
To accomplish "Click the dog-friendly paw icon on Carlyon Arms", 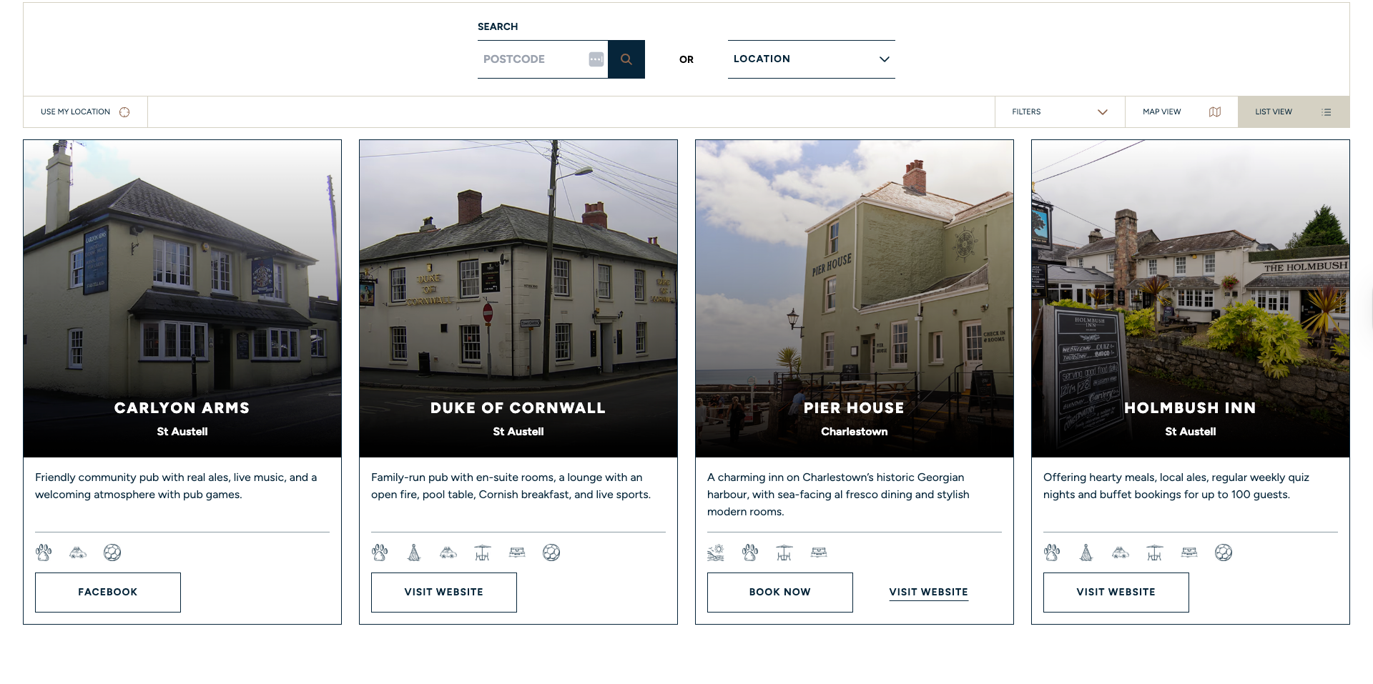I will tap(44, 552).
